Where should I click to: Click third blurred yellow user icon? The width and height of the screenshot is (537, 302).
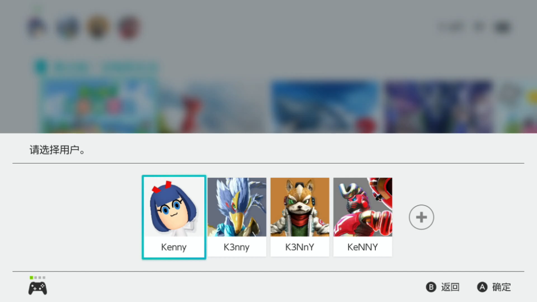point(98,27)
